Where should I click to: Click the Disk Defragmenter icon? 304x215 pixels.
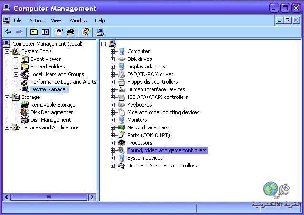25,112
